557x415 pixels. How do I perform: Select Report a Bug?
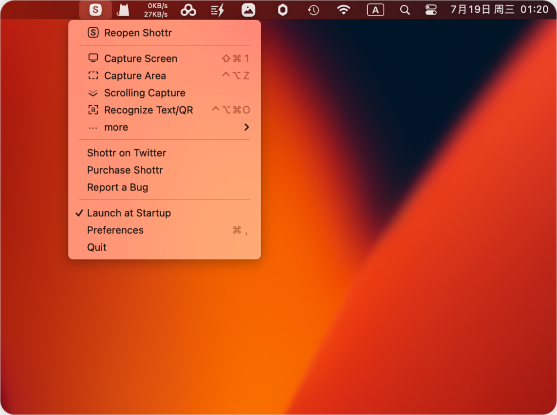coord(165,187)
